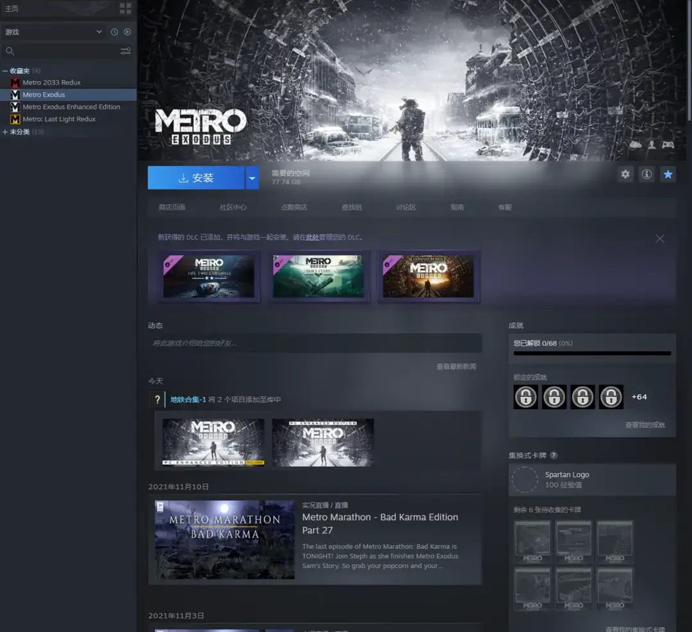Screen dimensions: 692x632
Task: Open Sam's Story DLC thumbnail
Action: point(318,277)
